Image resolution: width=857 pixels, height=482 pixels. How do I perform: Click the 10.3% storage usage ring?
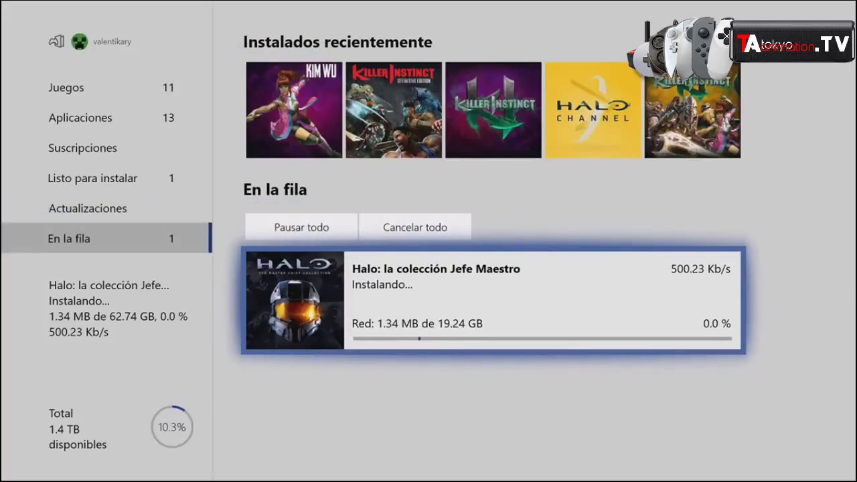(x=172, y=427)
